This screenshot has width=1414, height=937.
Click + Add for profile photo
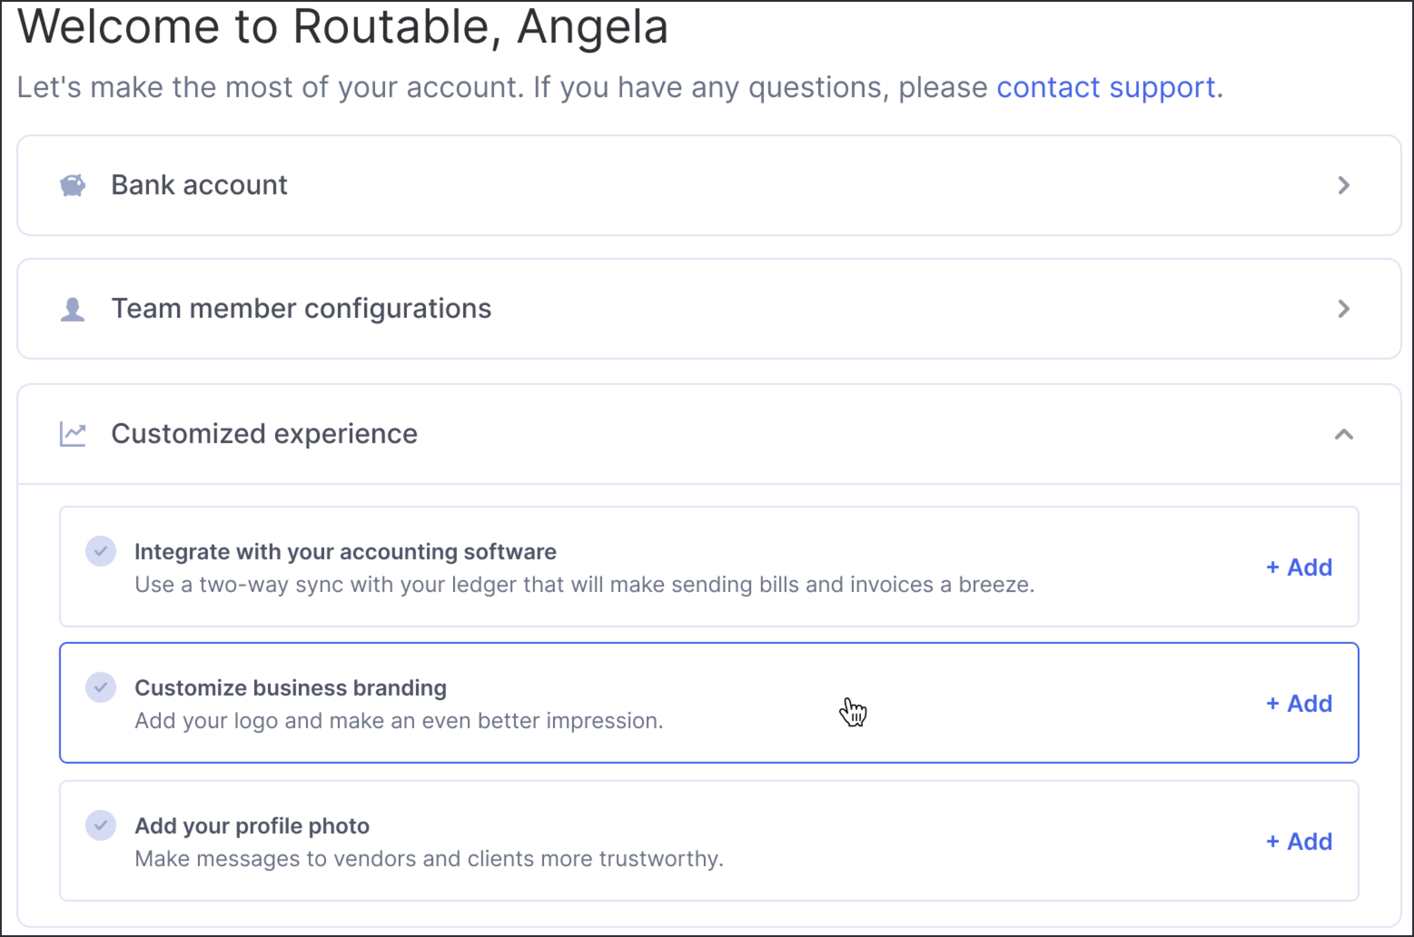tap(1299, 841)
